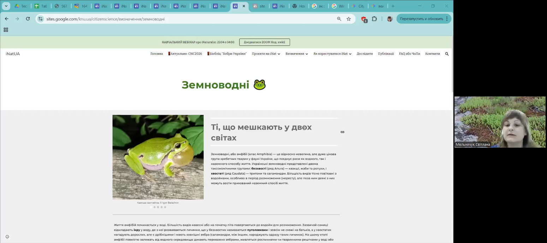Open the site search magnifier icon
This screenshot has width=547, height=243.
click(x=447, y=54)
